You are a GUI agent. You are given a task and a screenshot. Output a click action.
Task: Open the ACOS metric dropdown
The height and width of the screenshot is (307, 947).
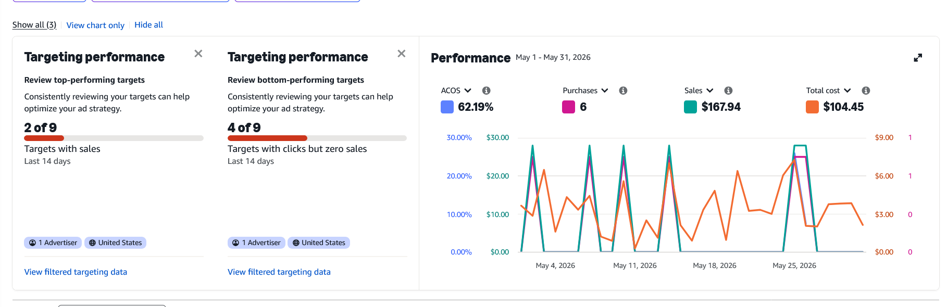pos(456,91)
